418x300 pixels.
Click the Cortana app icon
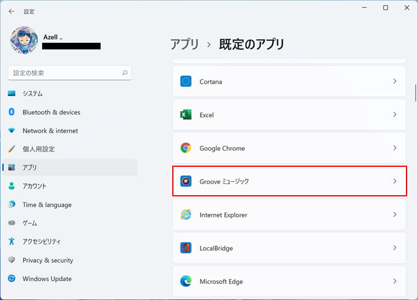coord(186,81)
